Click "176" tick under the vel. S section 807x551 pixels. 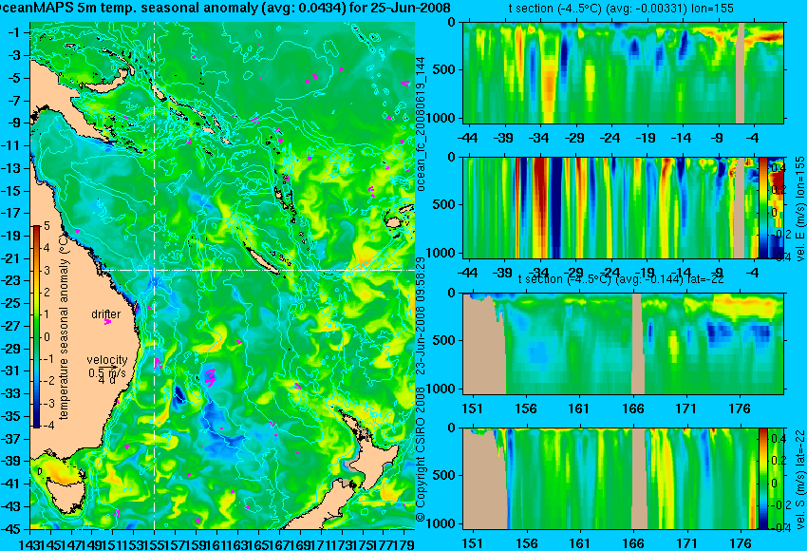click(x=741, y=543)
